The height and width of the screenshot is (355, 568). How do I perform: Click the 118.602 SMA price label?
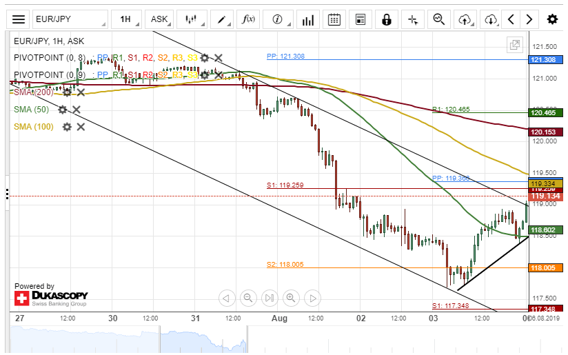(x=545, y=230)
